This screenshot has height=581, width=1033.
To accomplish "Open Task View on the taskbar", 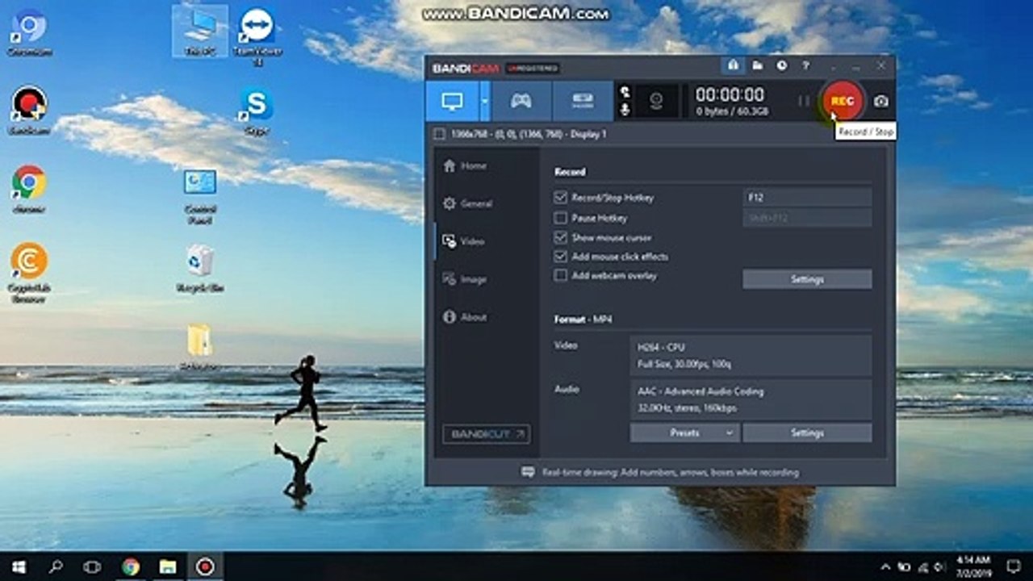I will pyautogui.click(x=93, y=566).
